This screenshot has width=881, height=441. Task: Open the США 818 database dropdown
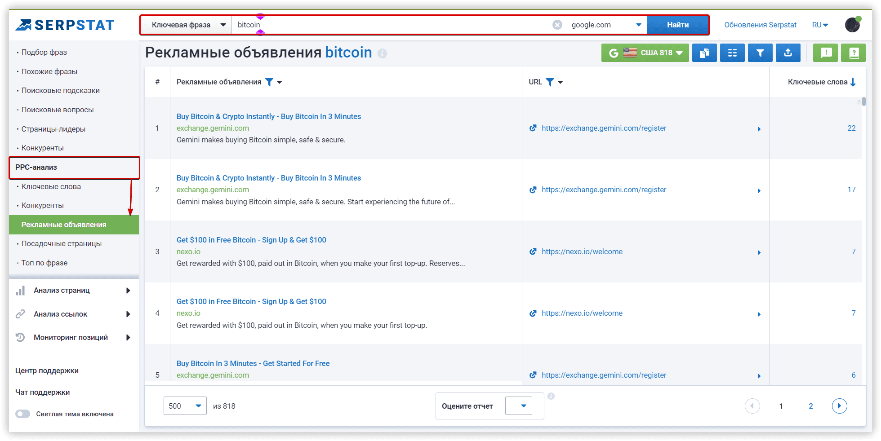tap(645, 53)
